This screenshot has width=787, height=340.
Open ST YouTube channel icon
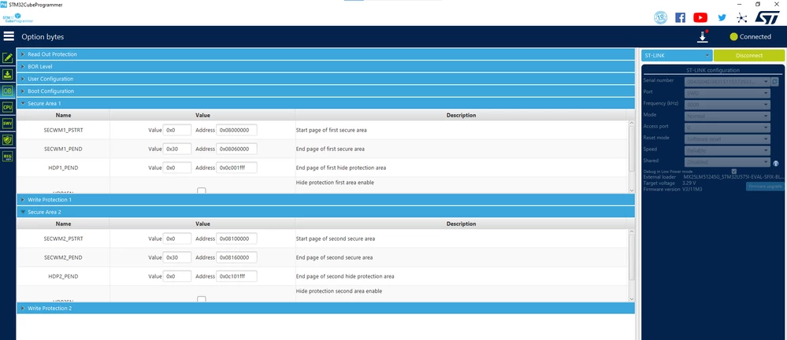pyautogui.click(x=700, y=17)
